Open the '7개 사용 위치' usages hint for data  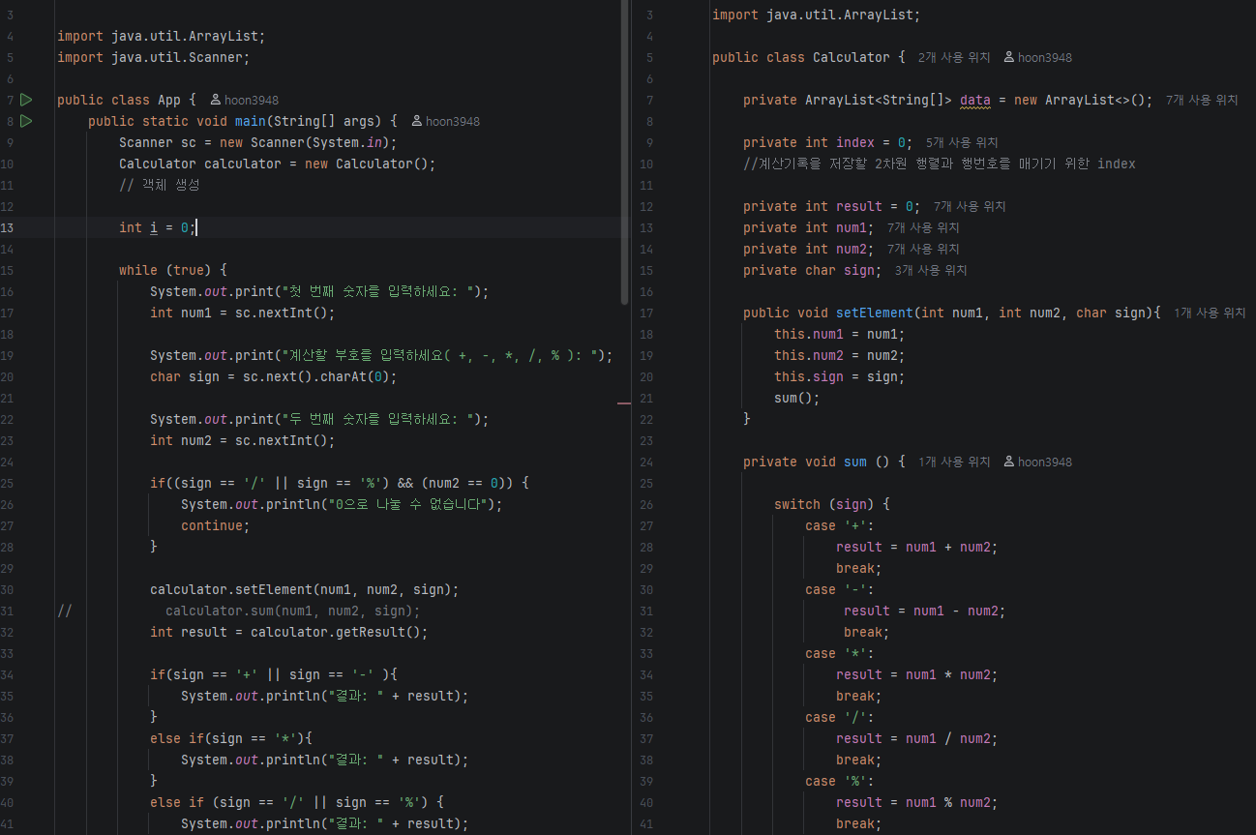(x=1202, y=100)
